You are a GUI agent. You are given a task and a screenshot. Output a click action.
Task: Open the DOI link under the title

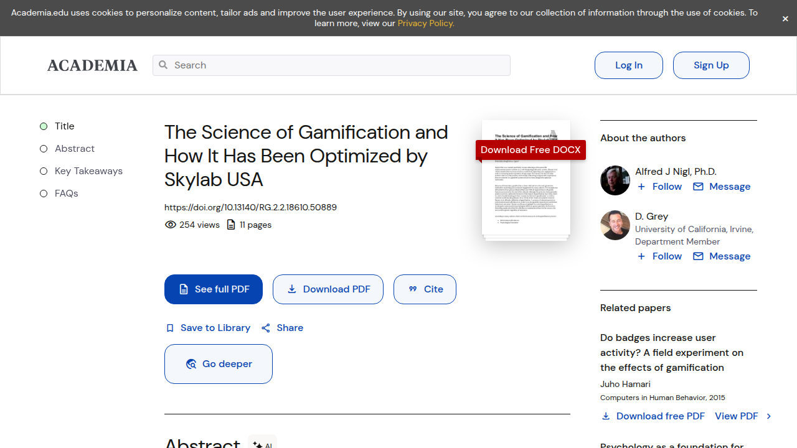click(x=250, y=207)
